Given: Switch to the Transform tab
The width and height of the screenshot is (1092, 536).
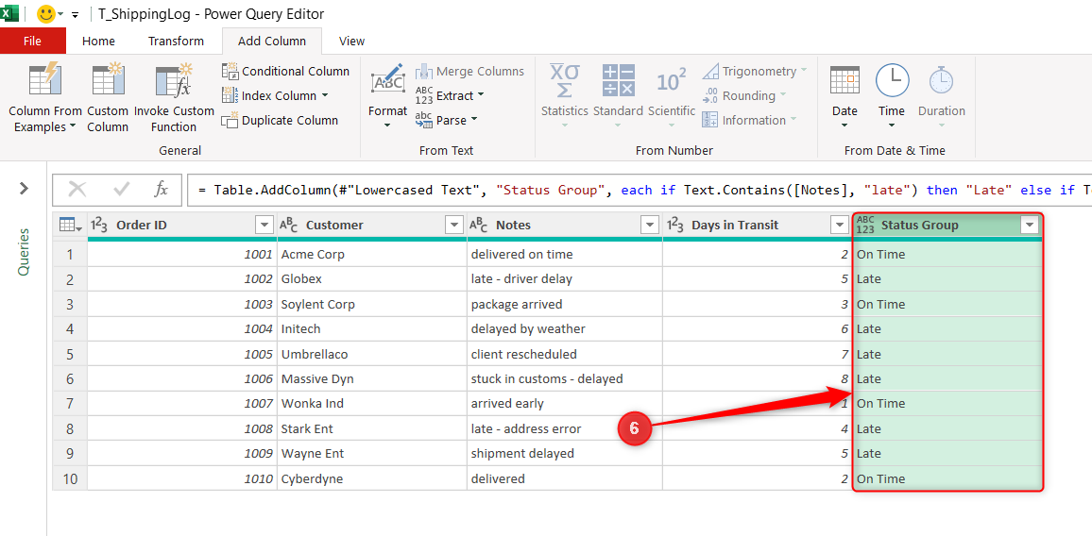Looking at the screenshot, I should (177, 42).
